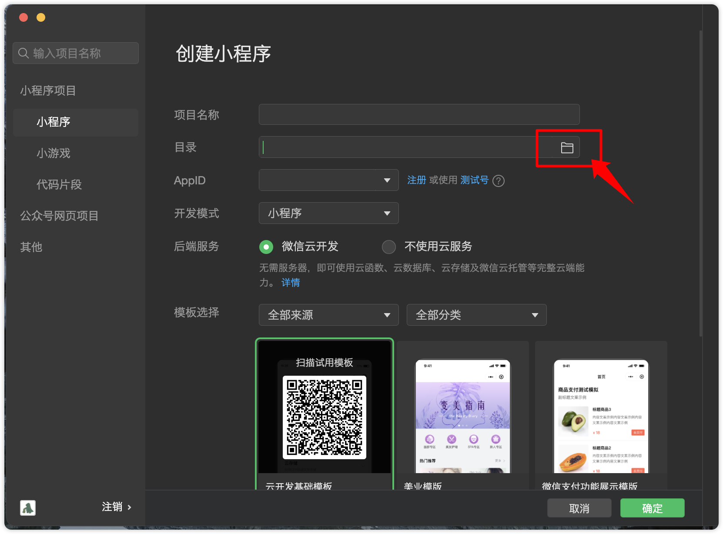The width and height of the screenshot is (723, 534).
Task: Select the 美业模版 template thumbnail
Action: coord(463,416)
